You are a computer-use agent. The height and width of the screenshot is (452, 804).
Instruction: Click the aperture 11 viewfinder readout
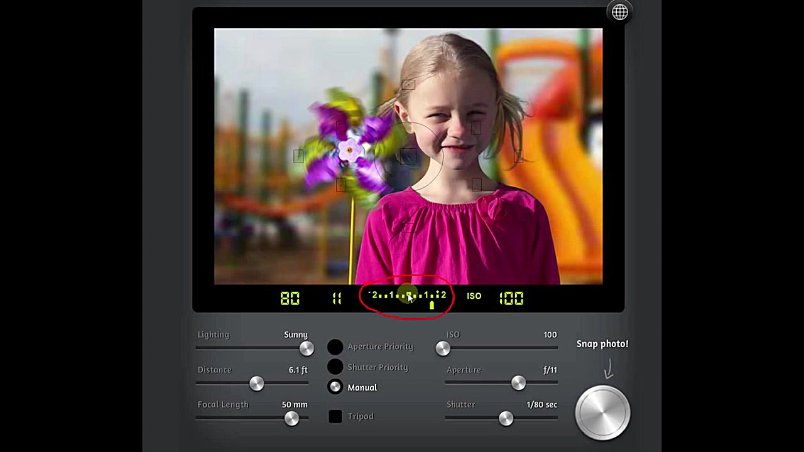(337, 298)
